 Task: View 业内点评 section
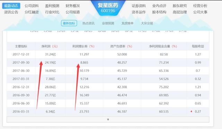159,6
